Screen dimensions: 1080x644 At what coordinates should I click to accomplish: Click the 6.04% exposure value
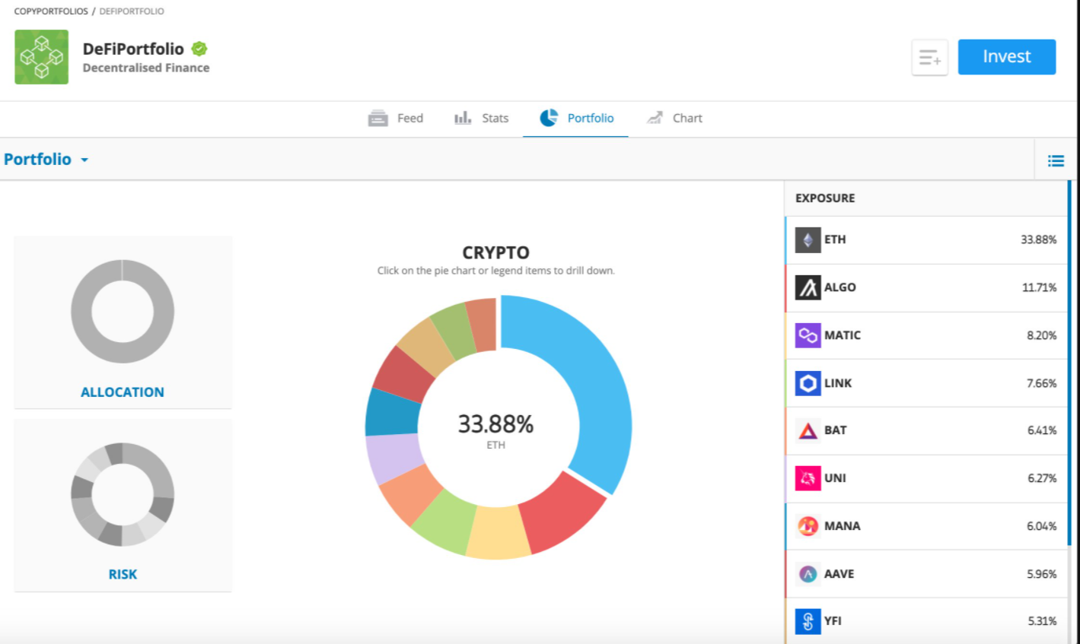click(1042, 526)
